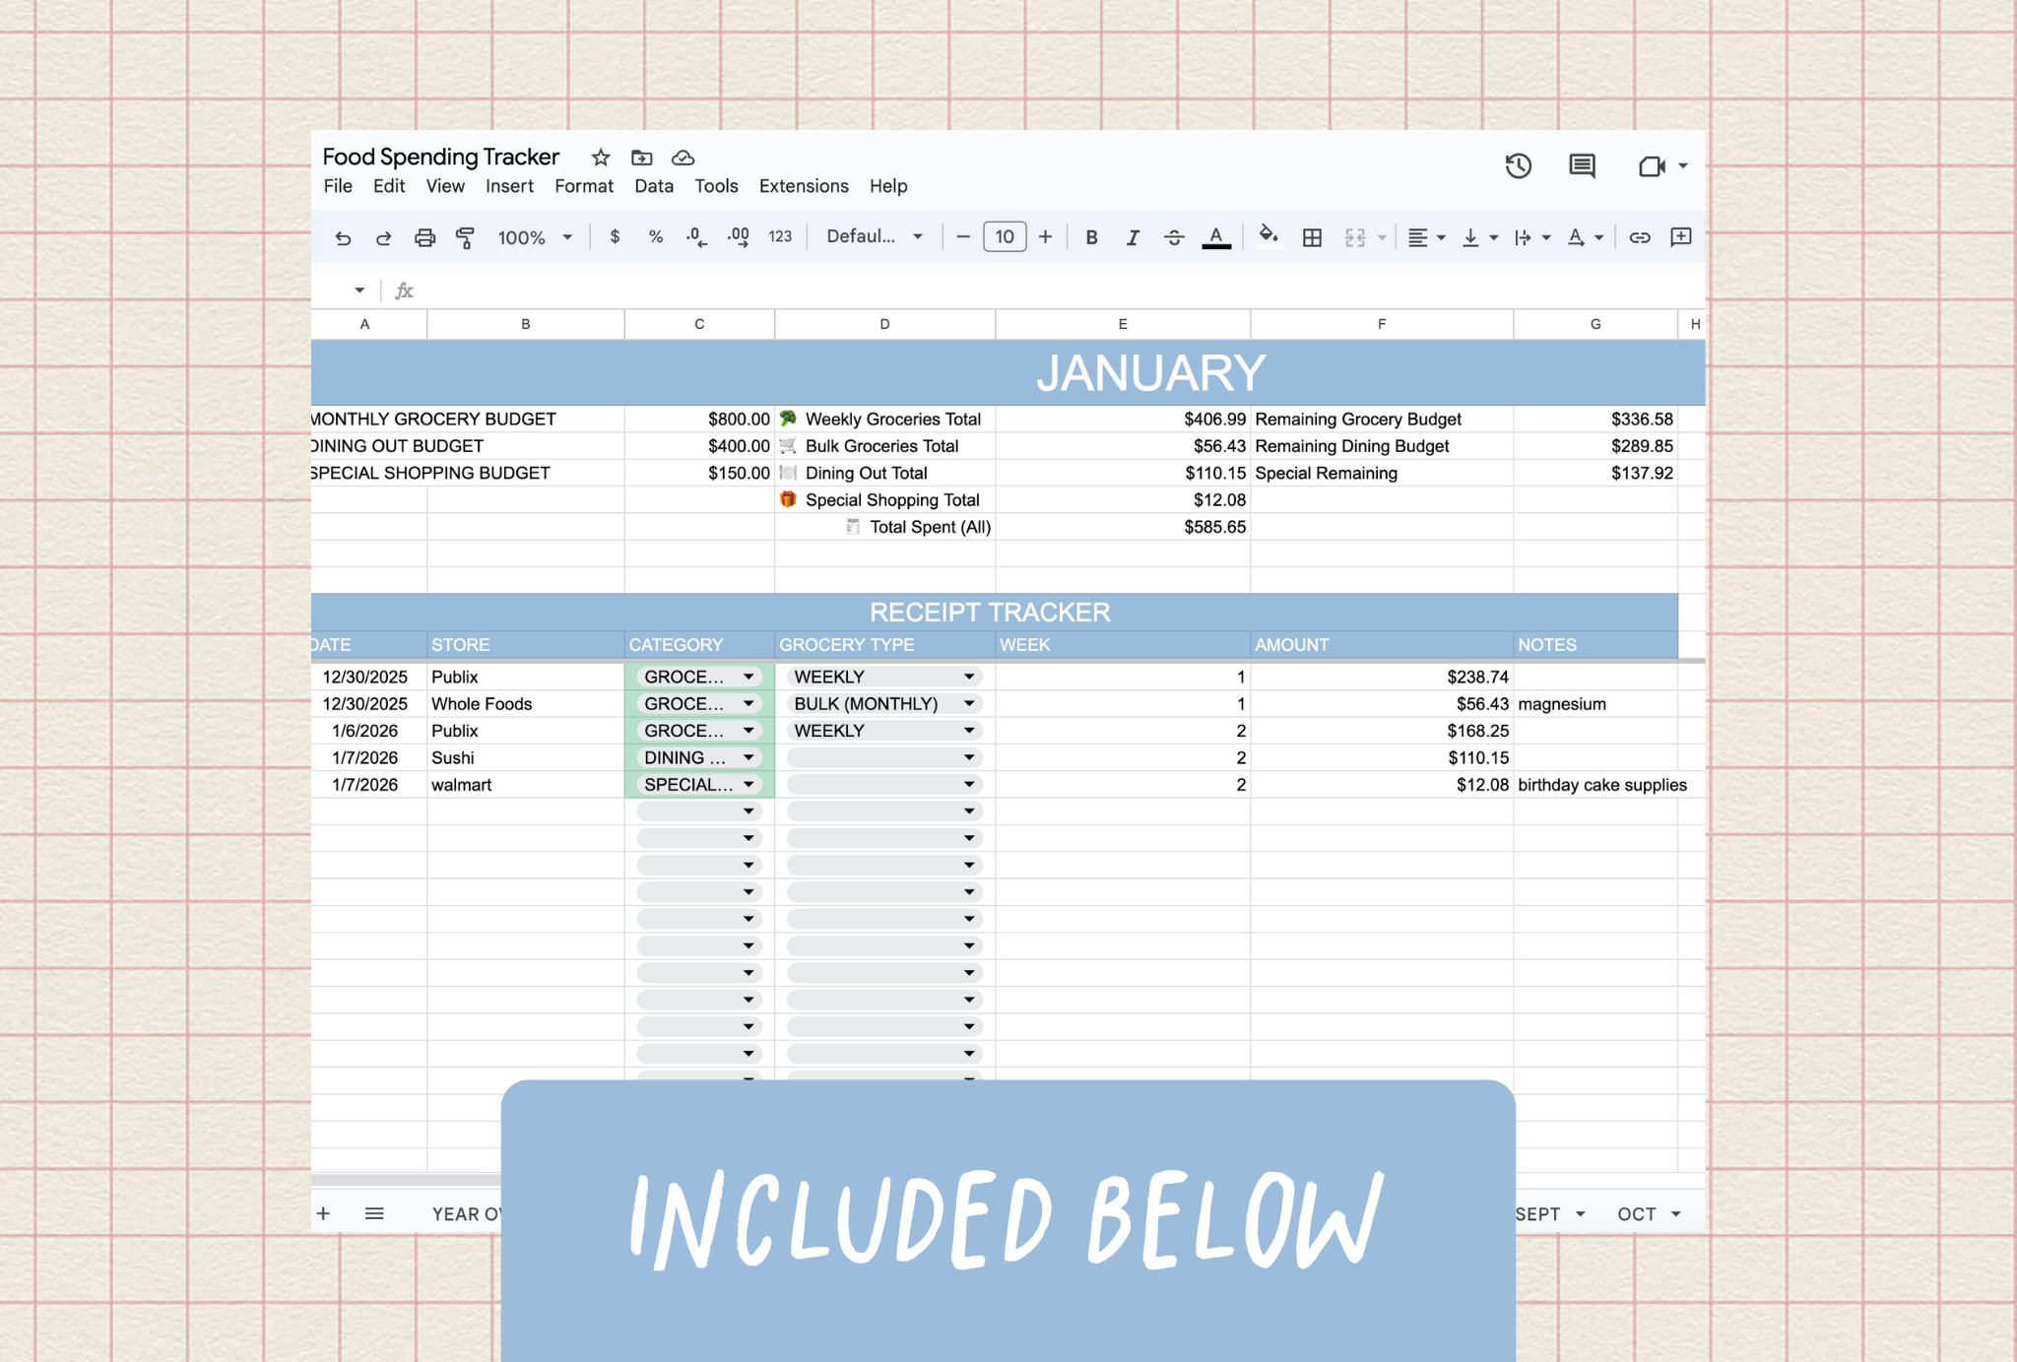Increase font size with plus button
2017x1362 pixels.
pos(1045,236)
